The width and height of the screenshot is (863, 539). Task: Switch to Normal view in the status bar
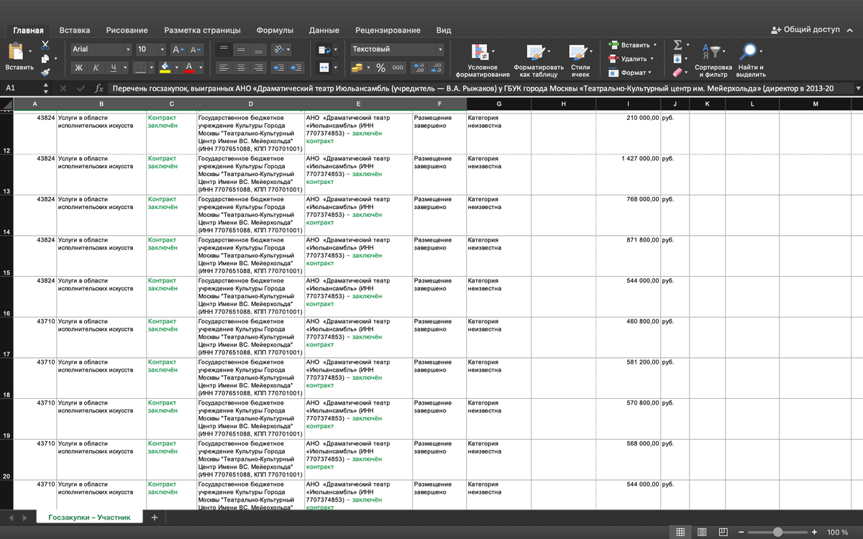[680, 532]
